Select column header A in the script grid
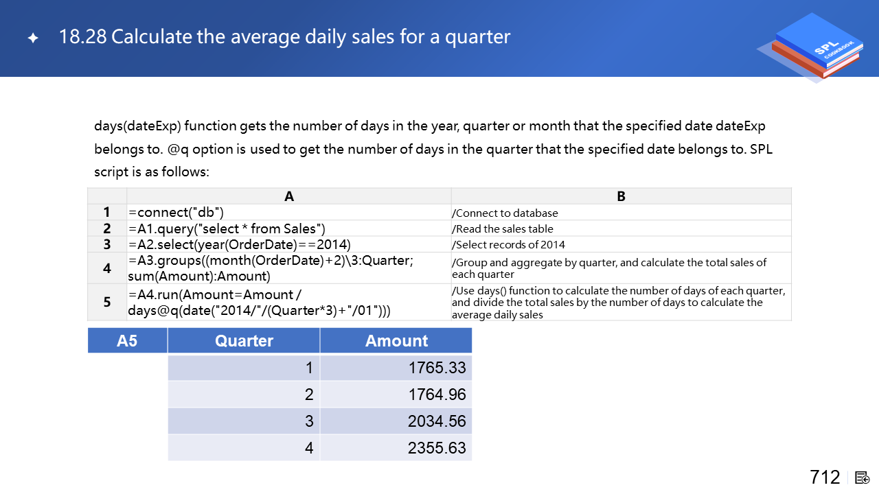This screenshot has height=494, width=879. click(289, 196)
